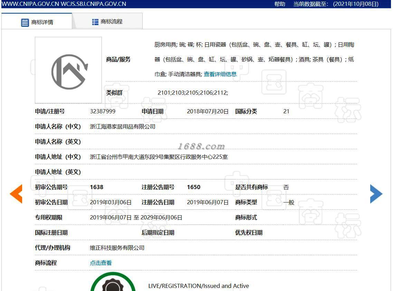Click the 后期指定日期 label
Screen dimensions: 402x291
point(158,233)
